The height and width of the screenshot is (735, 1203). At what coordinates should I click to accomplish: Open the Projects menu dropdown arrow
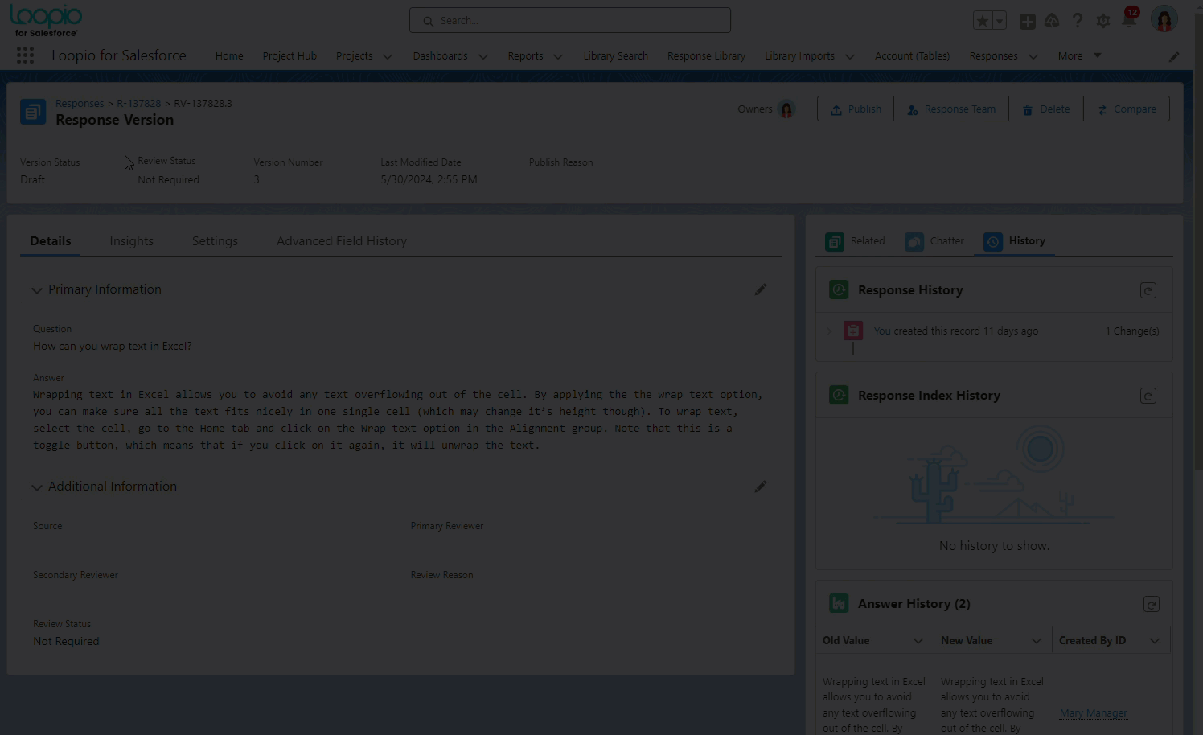[388, 56]
